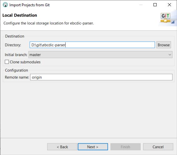Go back with the Back button
The image size is (177, 155).
[x=62, y=147]
